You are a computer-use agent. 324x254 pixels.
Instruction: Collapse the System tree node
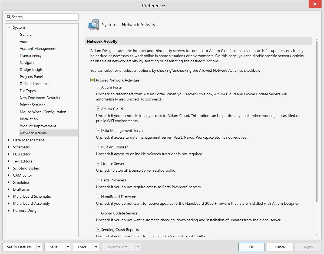pyautogui.click(x=9, y=28)
